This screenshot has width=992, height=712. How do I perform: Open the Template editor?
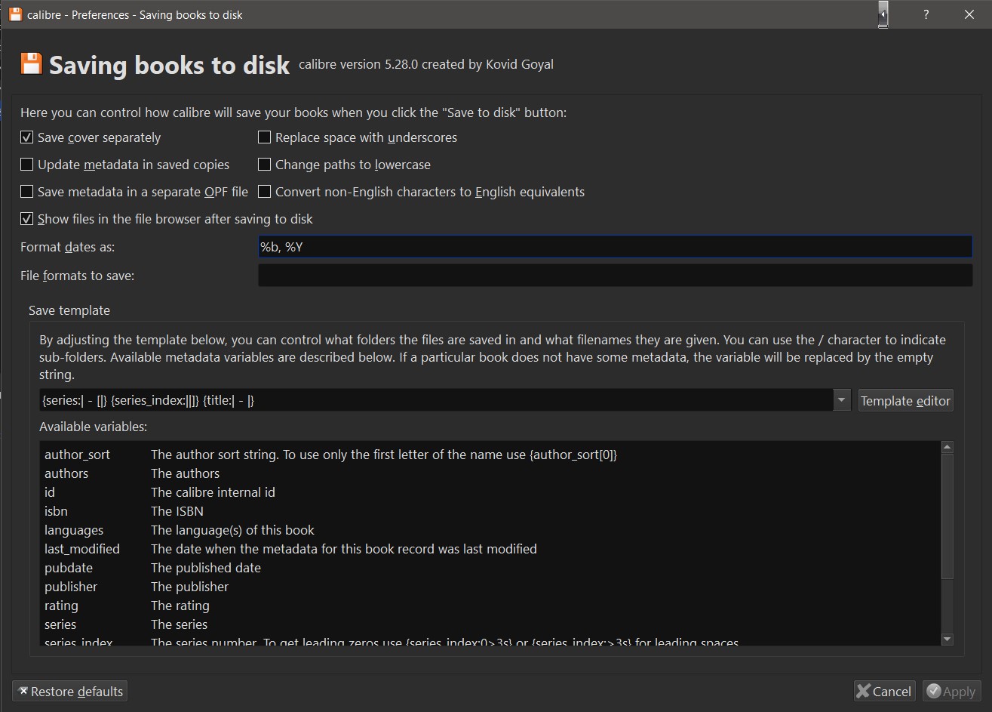pyautogui.click(x=905, y=400)
